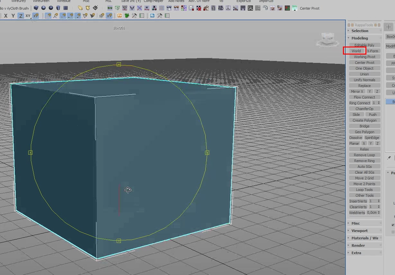Click the SAL toolbar icon

coord(250,8)
